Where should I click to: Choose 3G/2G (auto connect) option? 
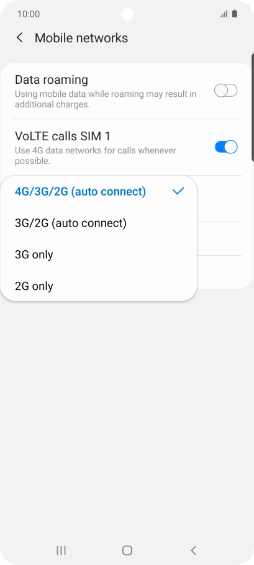click(99, 223)
